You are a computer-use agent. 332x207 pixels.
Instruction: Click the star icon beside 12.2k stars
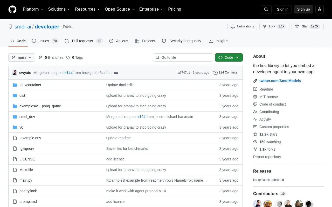click(x=255, y=134)
